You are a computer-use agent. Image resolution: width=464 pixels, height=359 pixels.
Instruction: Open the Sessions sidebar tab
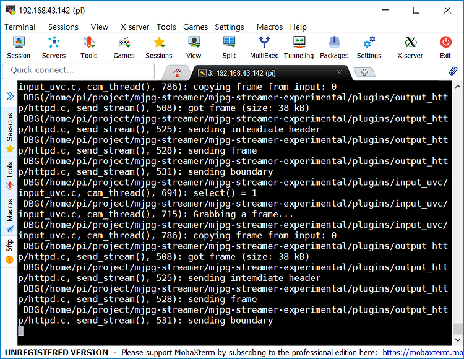click(9, 132)
